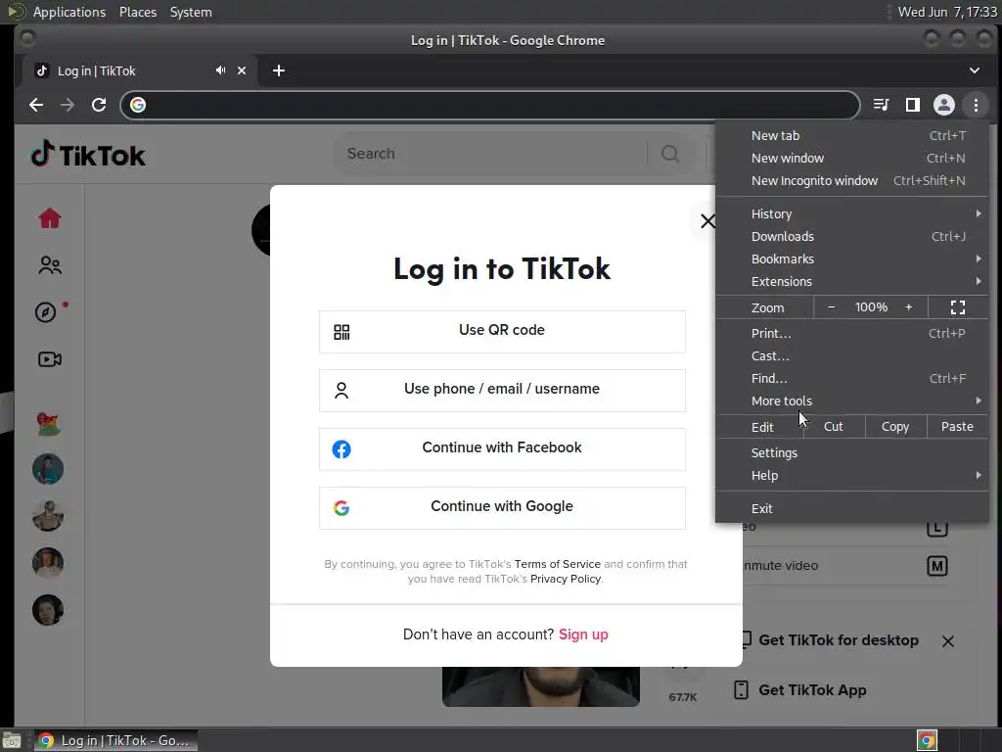Expand the More tools submenu
Viewport: 1002px width, 752px height.
pos(852,400)
